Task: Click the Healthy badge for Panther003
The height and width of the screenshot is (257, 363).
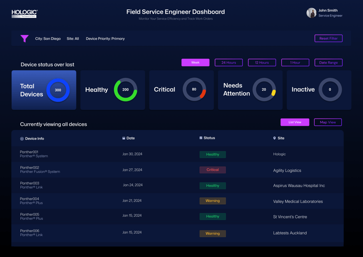Action: click(213, 186)
